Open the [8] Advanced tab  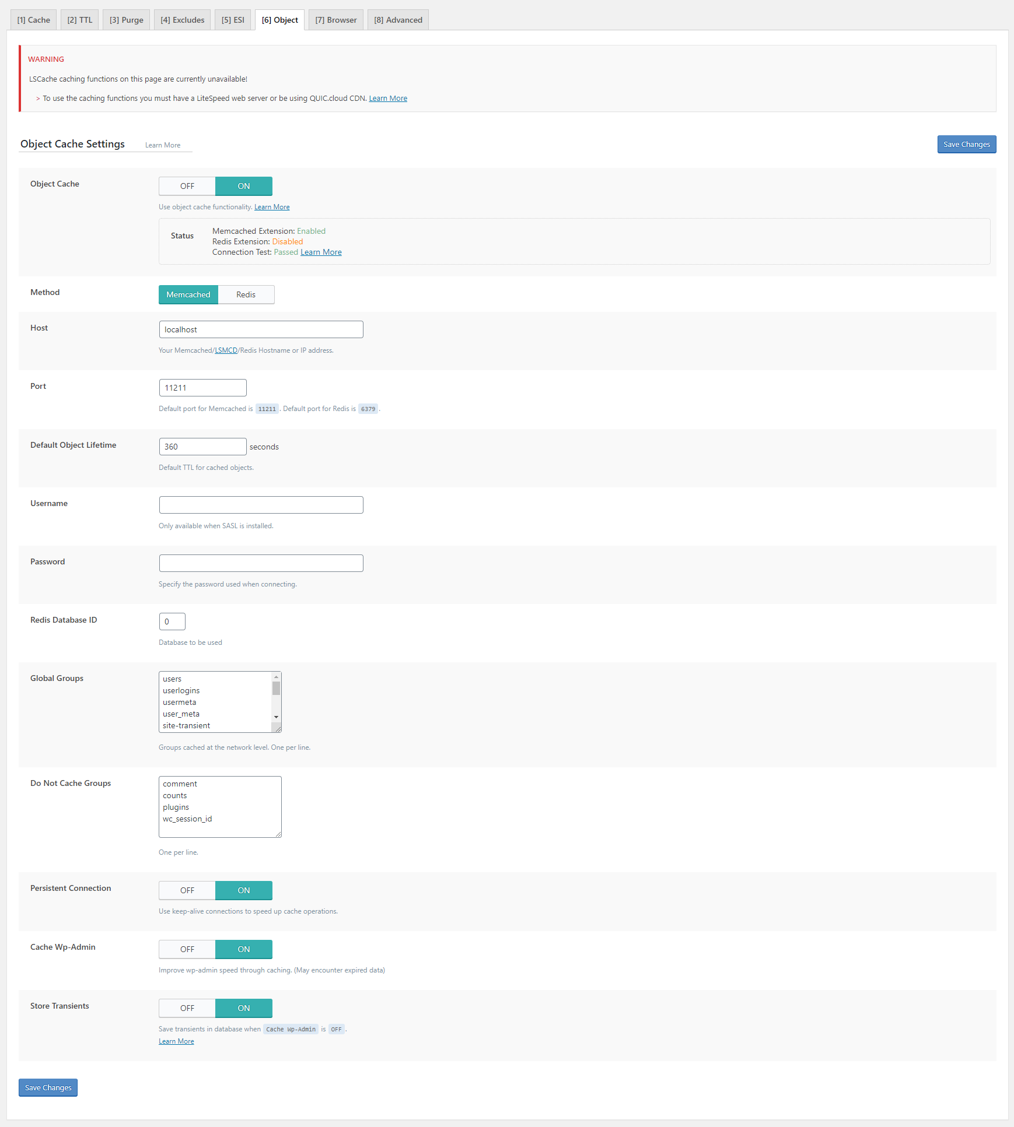[398, 20]
